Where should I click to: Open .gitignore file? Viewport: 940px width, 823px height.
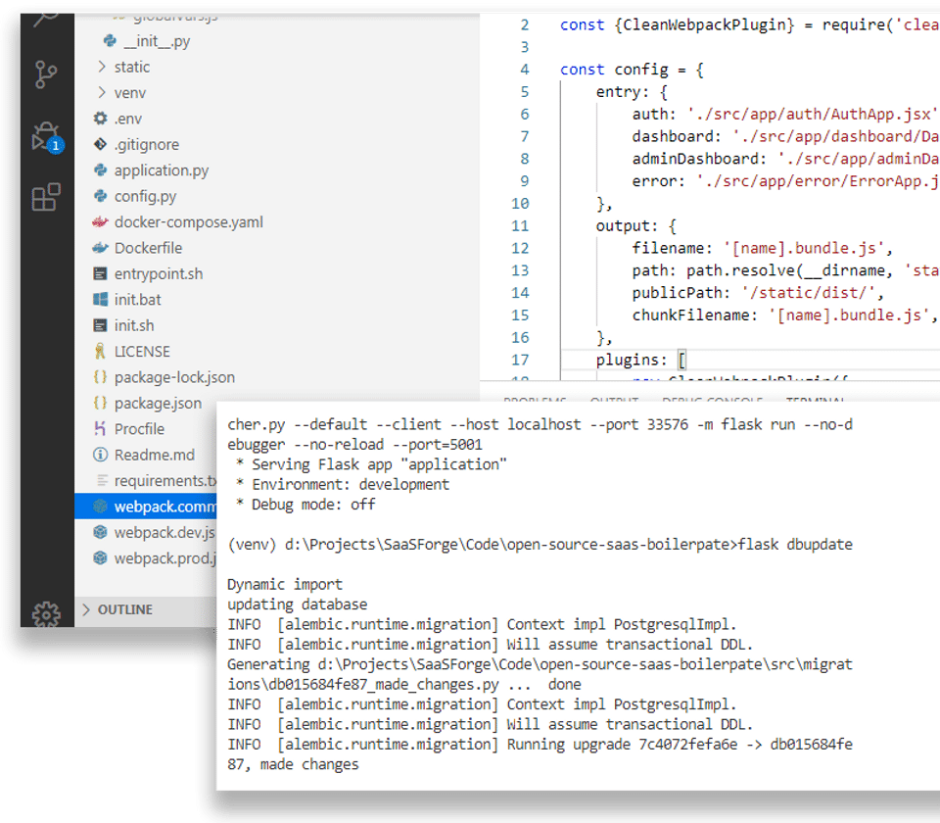click(147, 145)
